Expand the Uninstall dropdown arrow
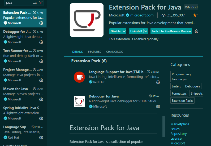This screenshot has height=146, width=211. pyautogui.click(x=146, y=31)
